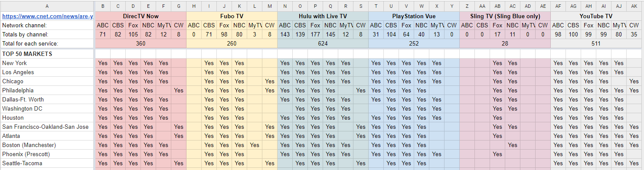Select the Boston (Manchester) cell
The height and width of the screenshot is (170, 644).
coord(47,145)
